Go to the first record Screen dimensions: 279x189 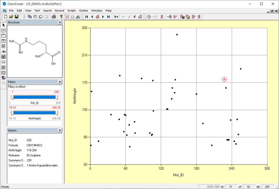click(x=86, y=17)
